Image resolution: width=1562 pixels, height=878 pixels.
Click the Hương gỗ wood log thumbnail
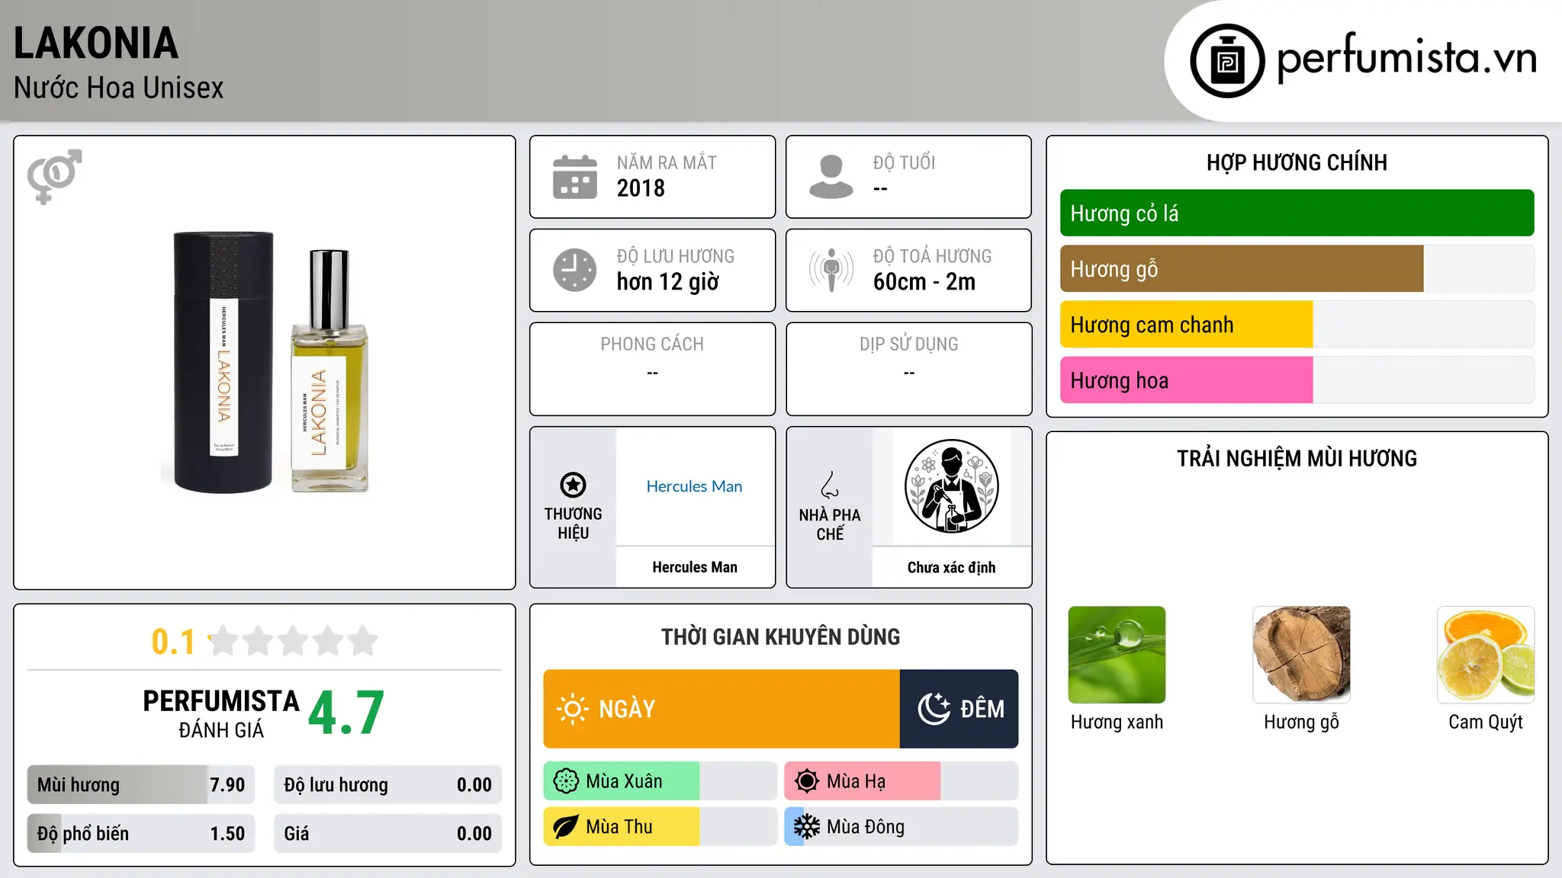pyautogui.click(x=1301, y=655)
